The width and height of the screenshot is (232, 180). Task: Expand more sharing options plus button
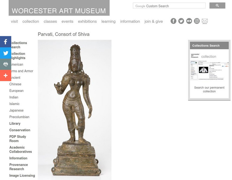[5, 75]
